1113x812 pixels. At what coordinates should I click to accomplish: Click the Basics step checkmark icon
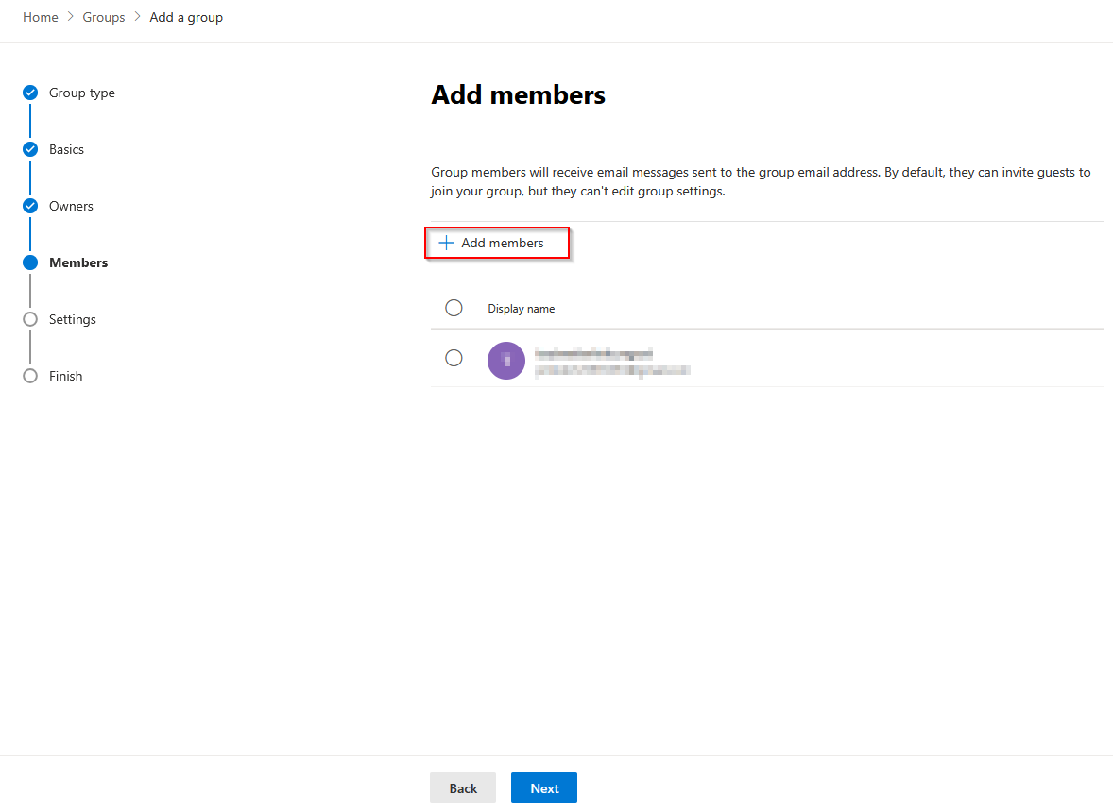click(x=30, y=149)
